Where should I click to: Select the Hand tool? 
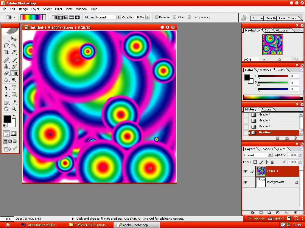(6, 109)
